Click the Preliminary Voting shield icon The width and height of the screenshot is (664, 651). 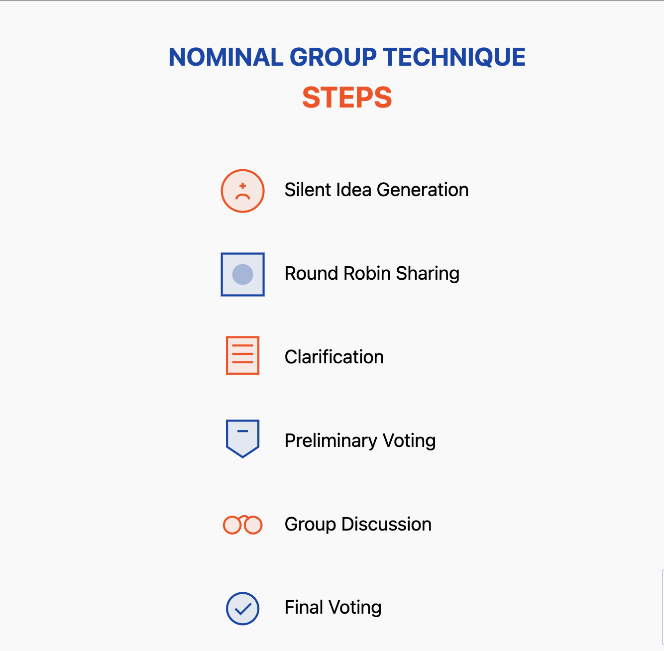tap(242, 438)
